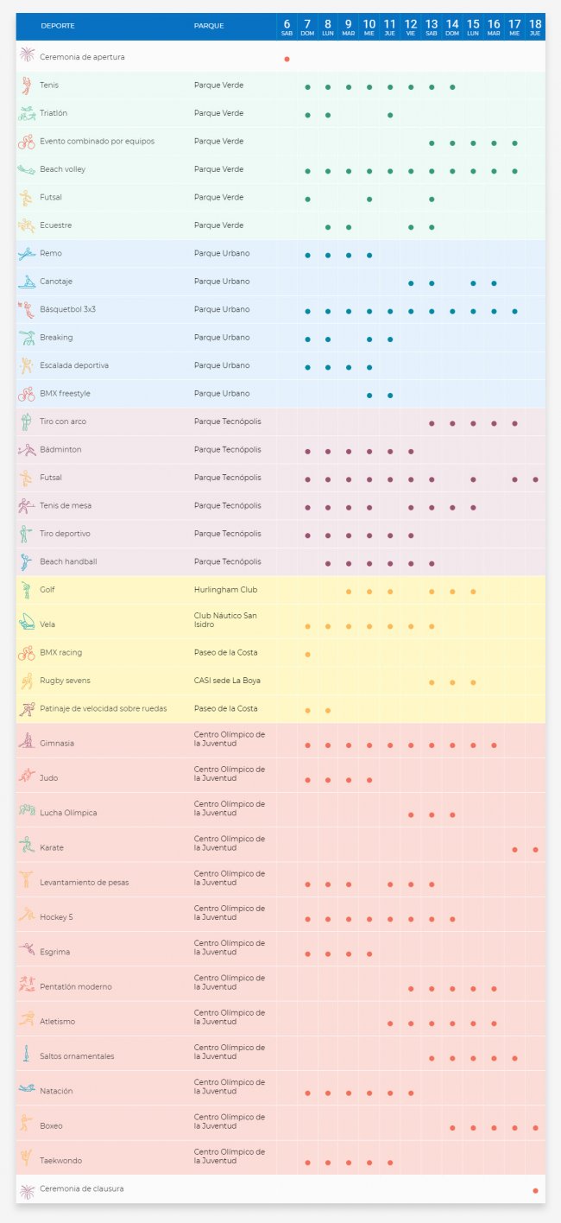Click the Ceremonia de clausura date dot
This screenshot has height=1223, width=561.
pyautogui.click(x=535, y=1191)
